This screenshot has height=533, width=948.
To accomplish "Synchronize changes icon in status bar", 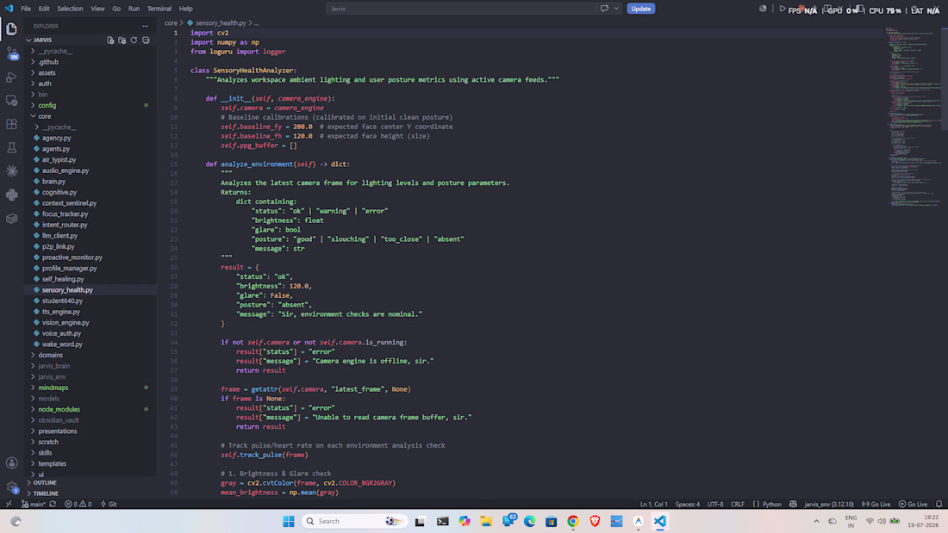I will click(x=53, y=504).
